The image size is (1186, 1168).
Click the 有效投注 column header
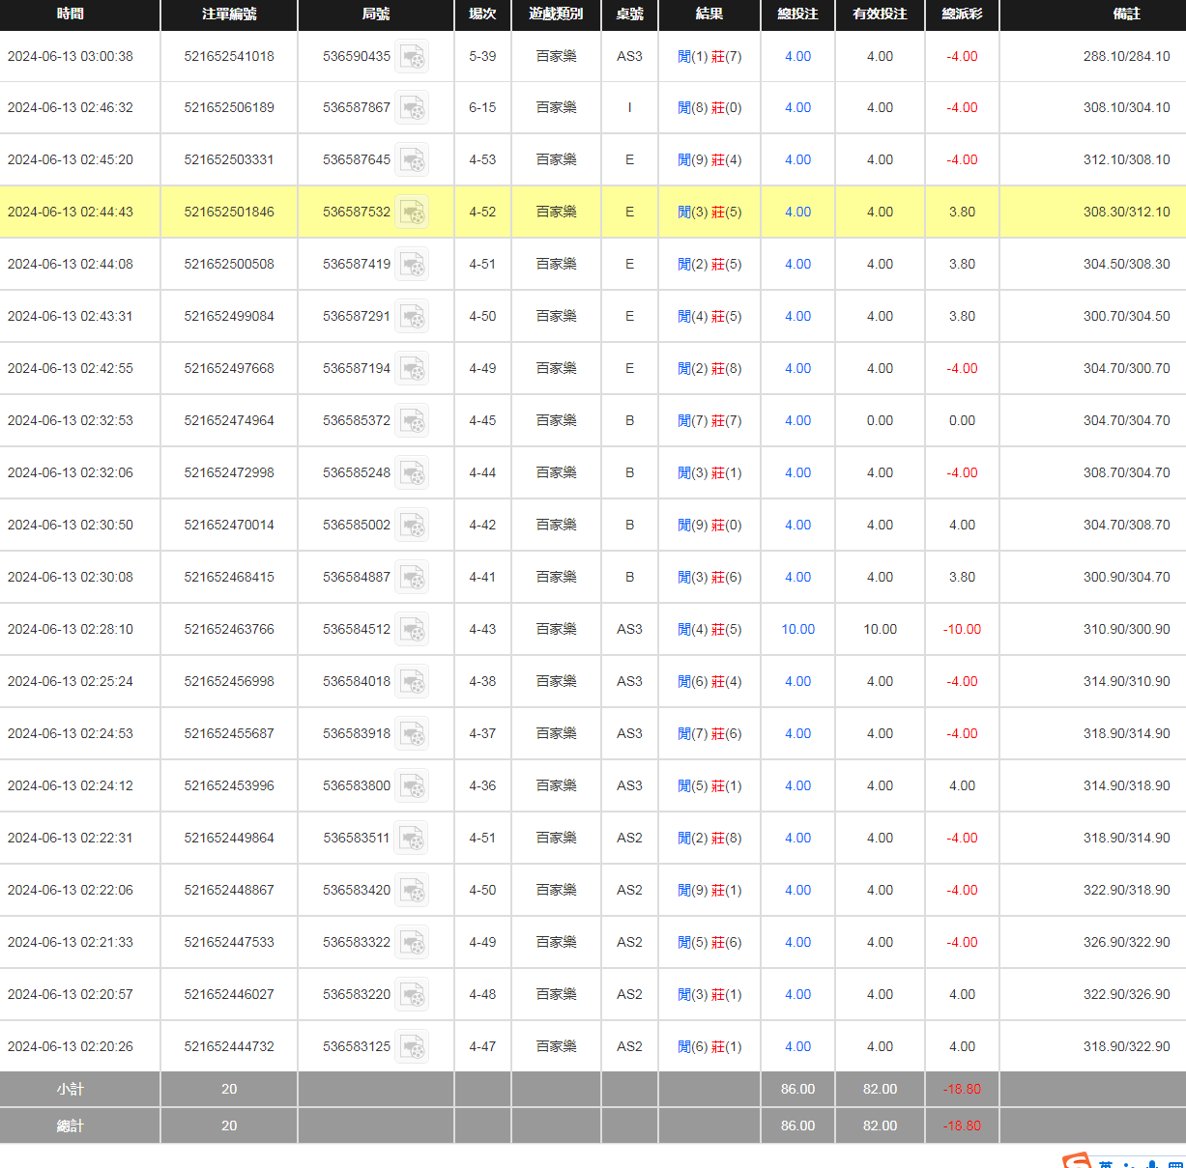(x=880, y=14)
